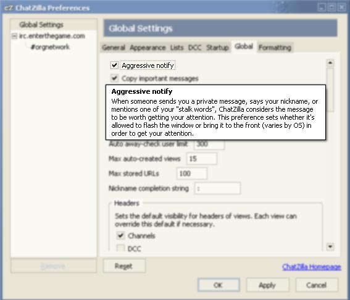The image size is (350, 300).
Task: Click the ChatZilla cZ title bar icon
Action: point(8,8)
